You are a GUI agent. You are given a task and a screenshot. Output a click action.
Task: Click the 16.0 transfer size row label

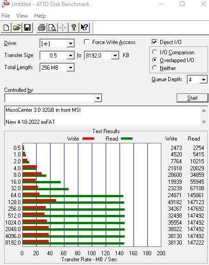click(16, 182)
